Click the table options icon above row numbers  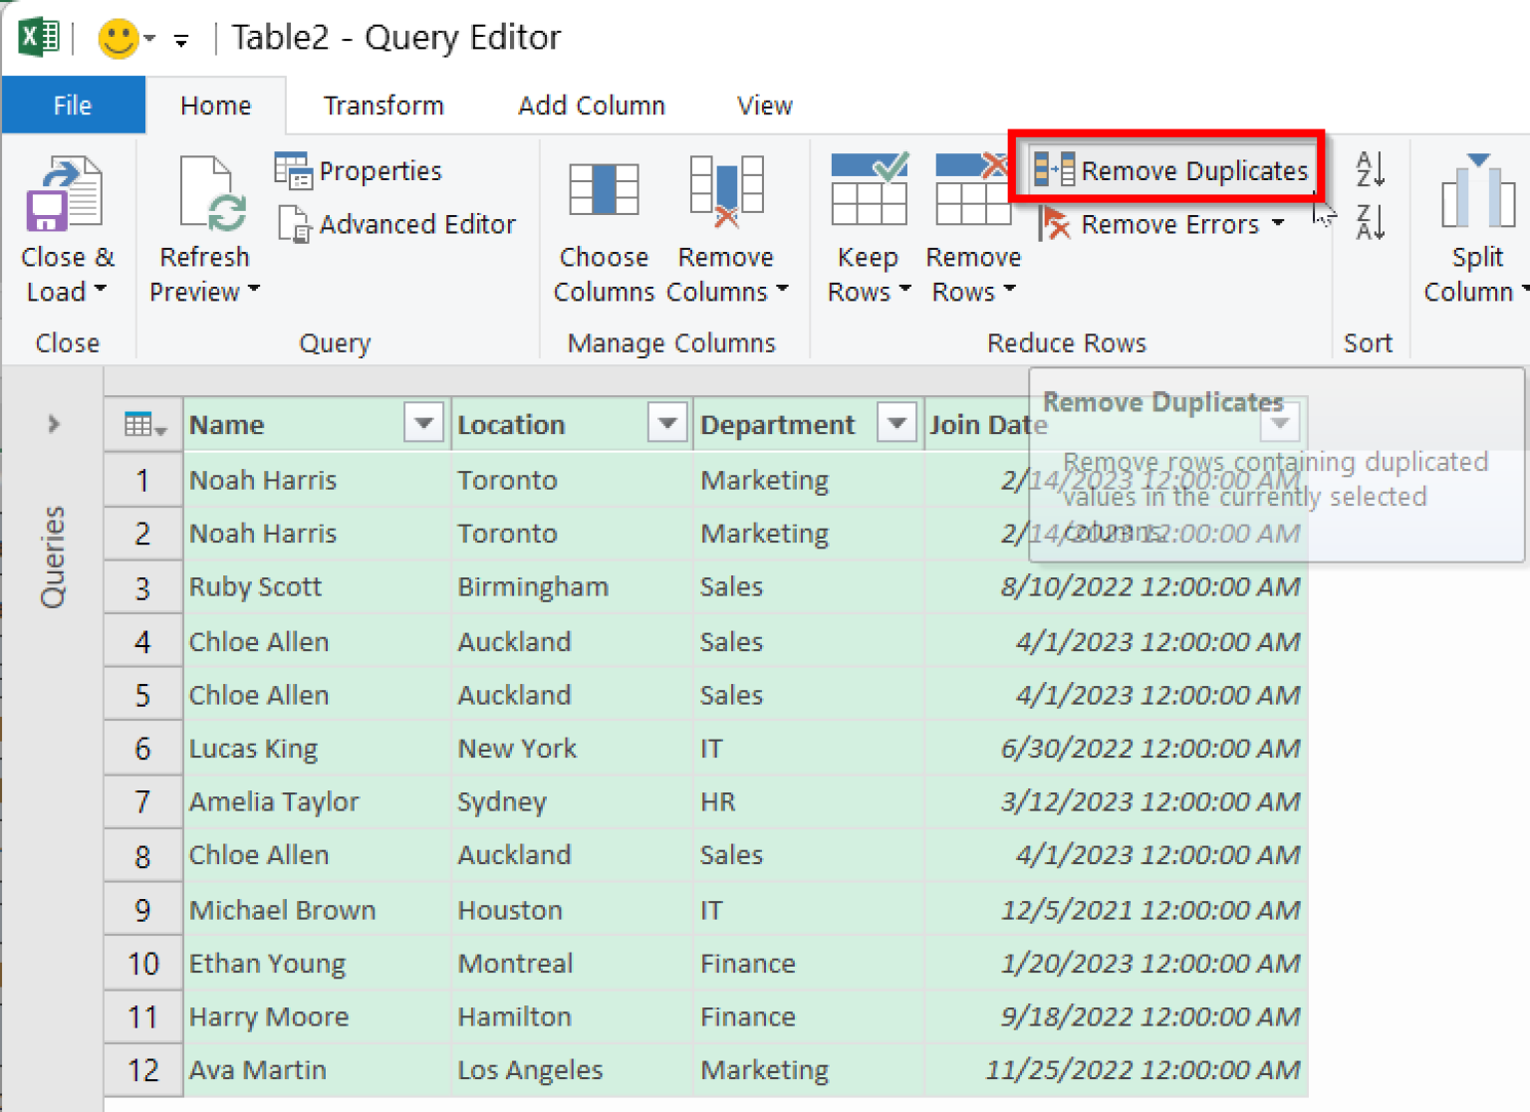click(x=141, y=423)
